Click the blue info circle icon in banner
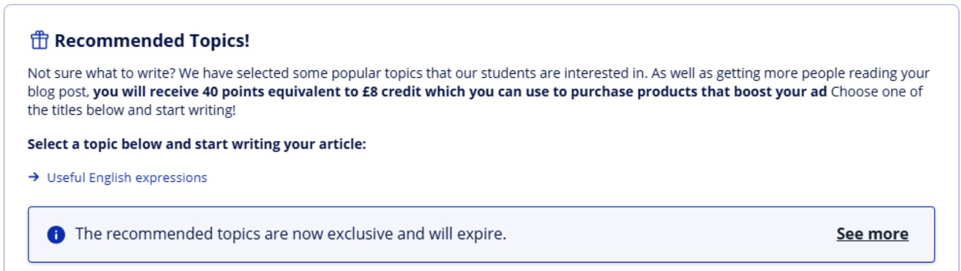The height and width of the screenshot is (271, 961). click(x=56, y=234)
